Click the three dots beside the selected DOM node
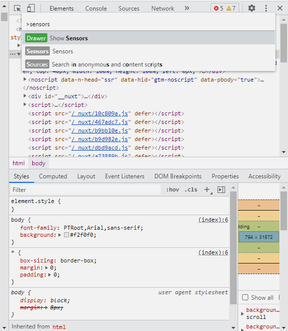 pyautogui.click(x=13, y=54)
